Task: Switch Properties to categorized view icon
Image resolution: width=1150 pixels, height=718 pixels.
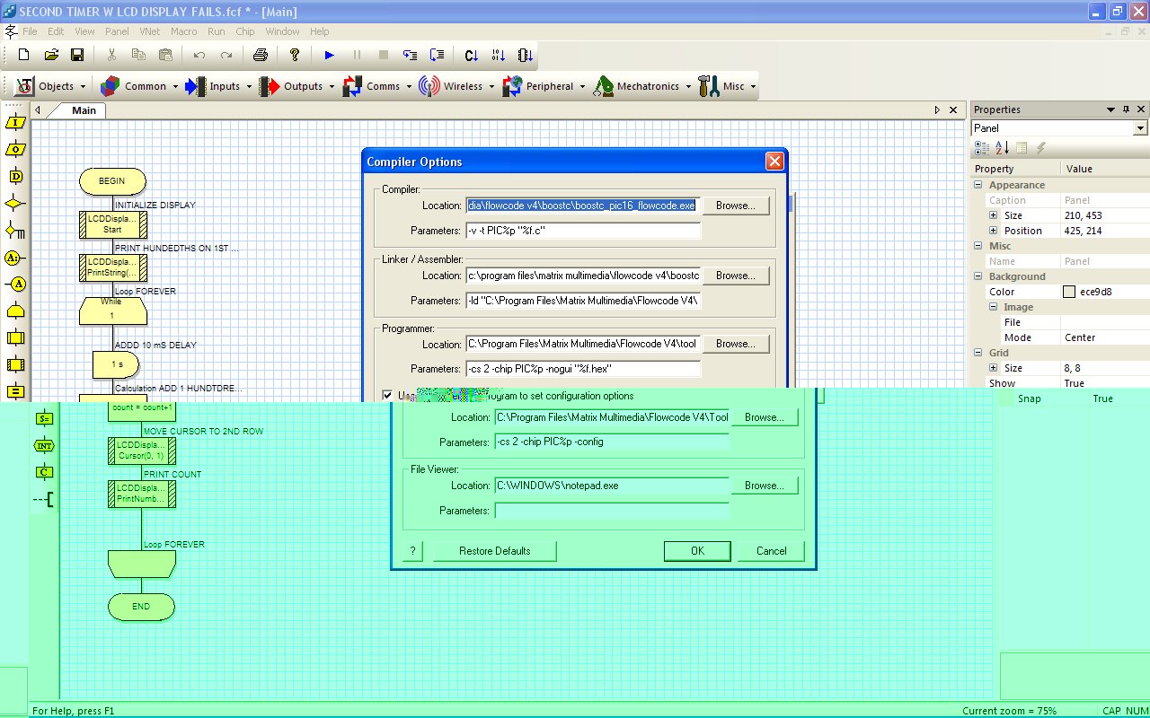Action: (982, 148)
